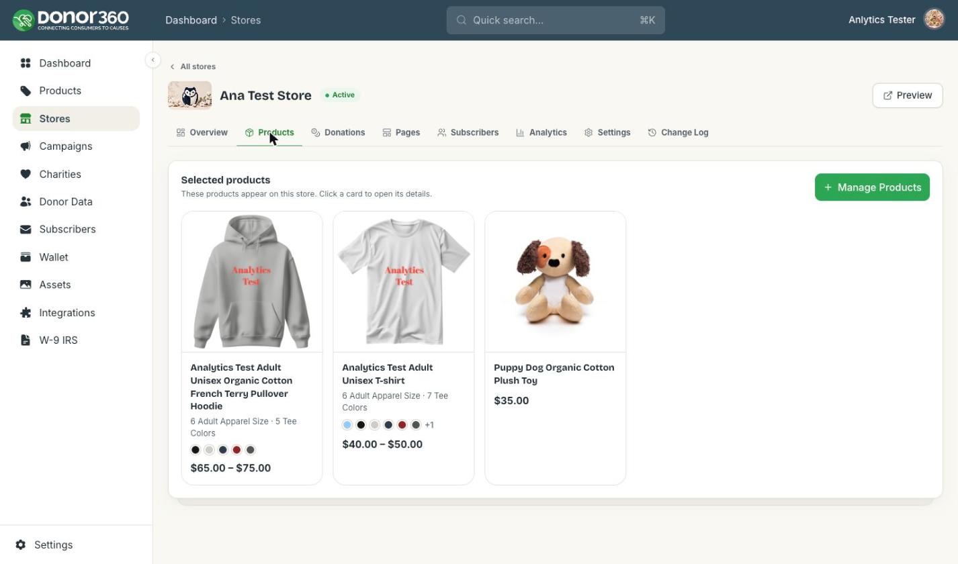This screenshot has height=564, width=958.
Task: Select the red swatch on the hoodie card
Action: [236, 450]
